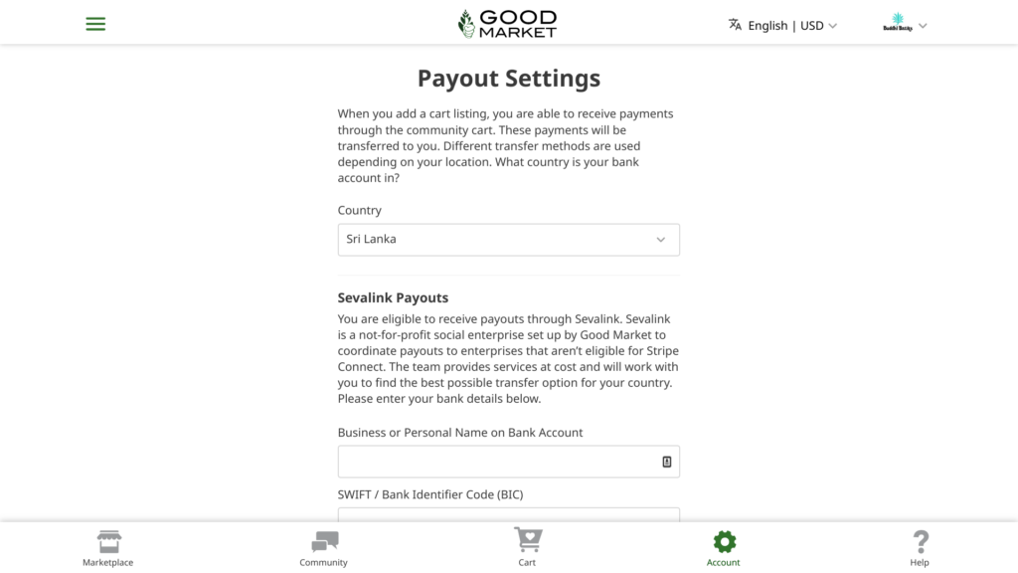The image size is (1018, 573).
Task: Click the Business or Personal Name field
Action: [497, 462]
